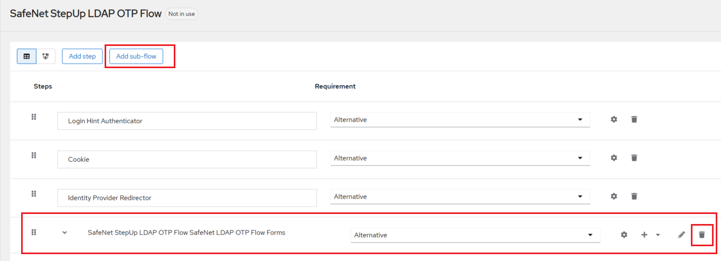Screen dimensions: 721x261
Task: Open the Cookie step settings gear
Action: click(x=614, y=158)
